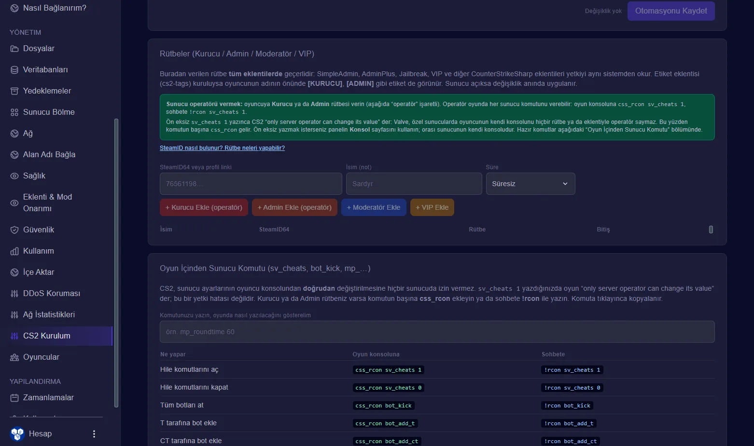The height and width of the screenshot is (446, 754).
Task: Open the three-dot menu beside Hesap
Action: click(94, 434)
